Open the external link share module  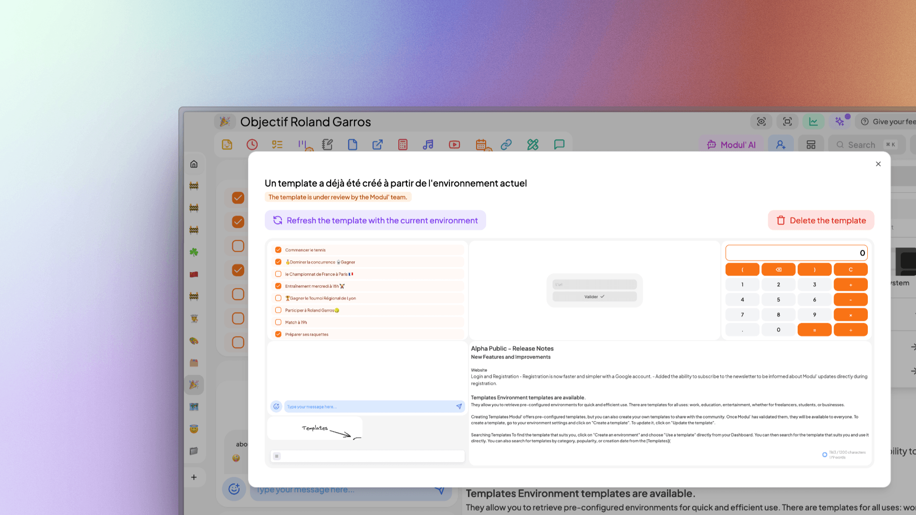[377, 144]
